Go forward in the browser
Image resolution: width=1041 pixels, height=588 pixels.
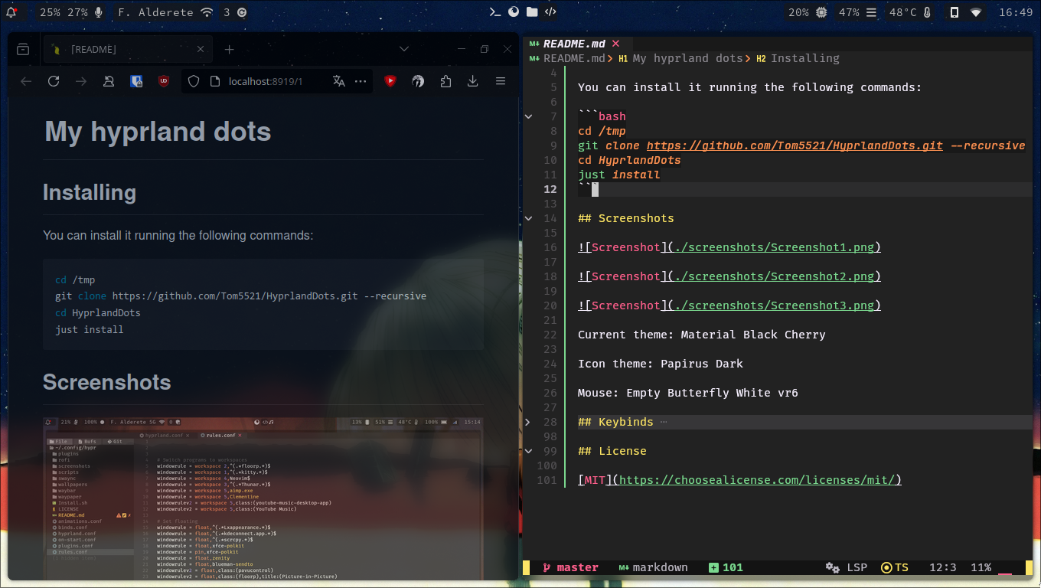tap(81, 81)
